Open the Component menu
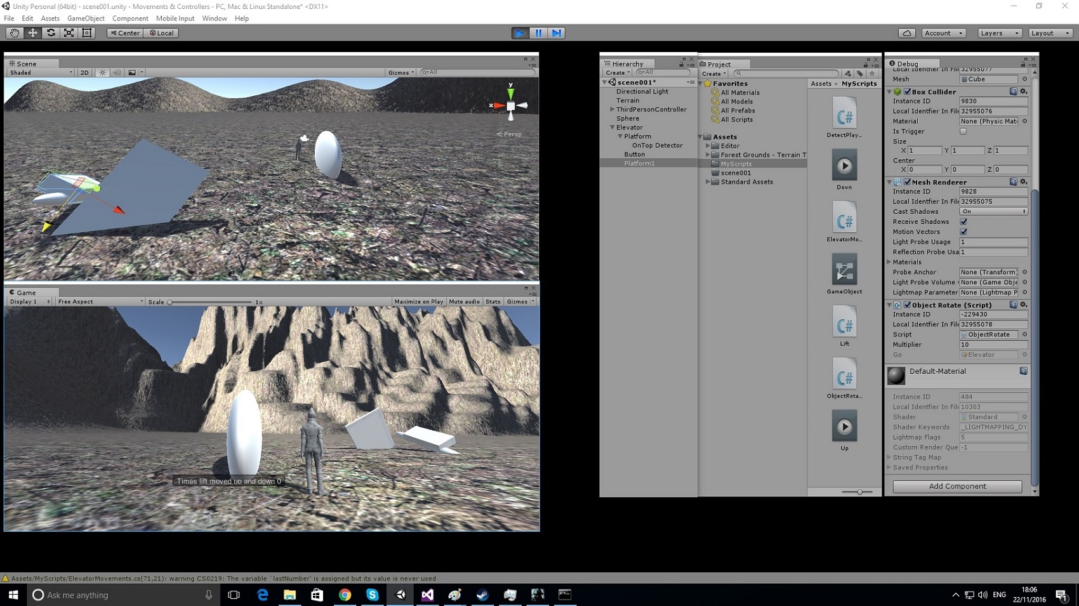1079x606 pixels. tap(130, 18)
